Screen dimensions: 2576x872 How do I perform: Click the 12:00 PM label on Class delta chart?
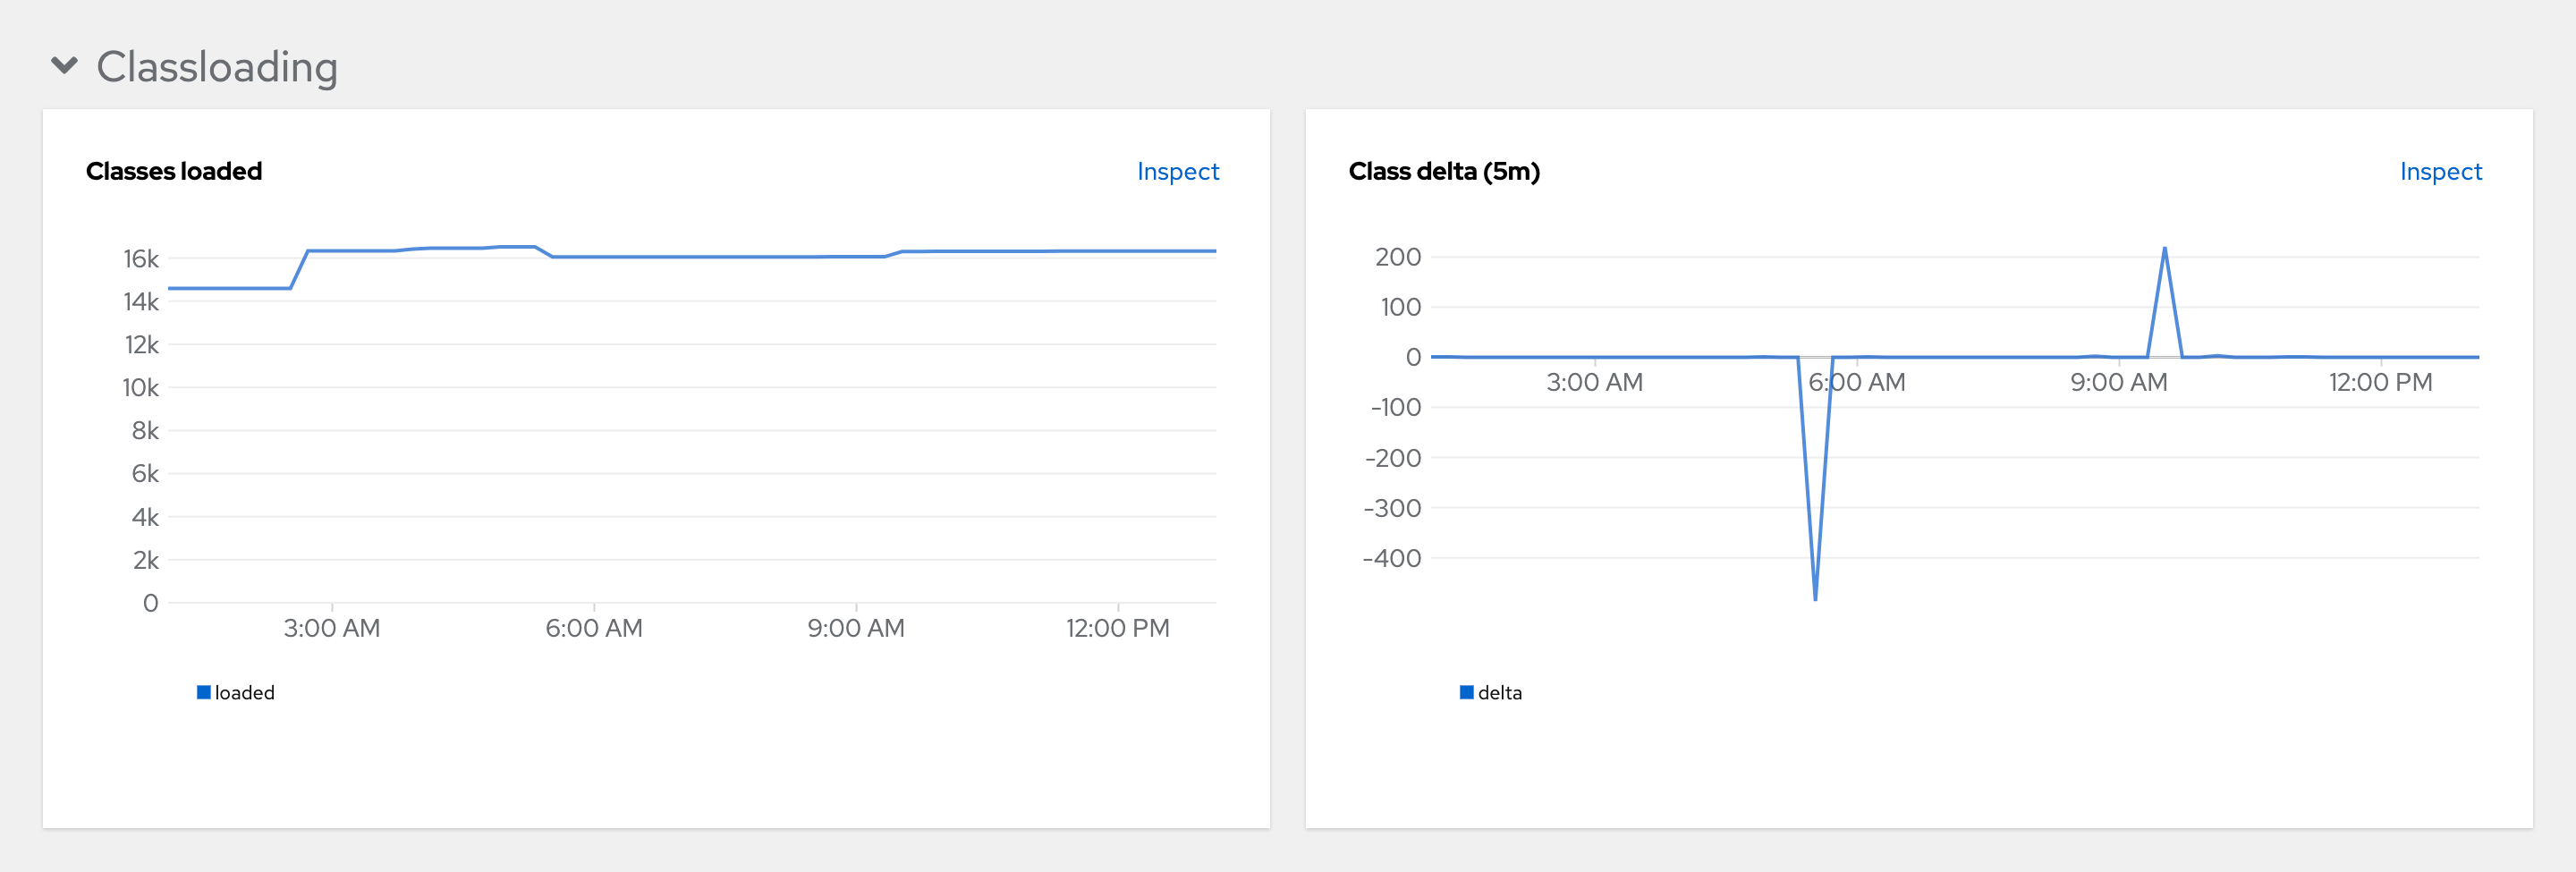(x=2379, y=382)
